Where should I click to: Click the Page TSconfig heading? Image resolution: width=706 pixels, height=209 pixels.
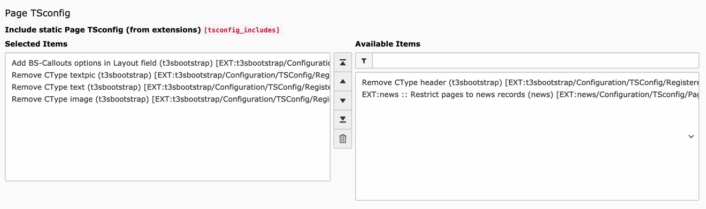tap(37, 13)
